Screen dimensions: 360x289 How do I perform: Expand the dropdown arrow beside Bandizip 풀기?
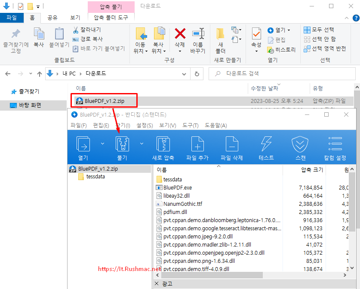pos(142,144)
